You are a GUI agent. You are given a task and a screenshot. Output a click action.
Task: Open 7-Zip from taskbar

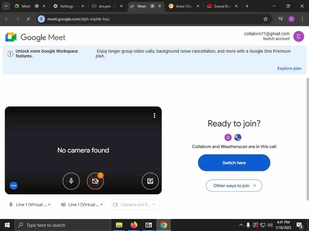tap(148, 225)
